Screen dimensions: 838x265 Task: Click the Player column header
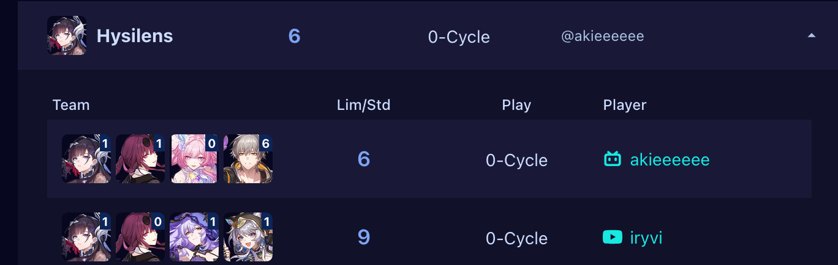(624, 105)
